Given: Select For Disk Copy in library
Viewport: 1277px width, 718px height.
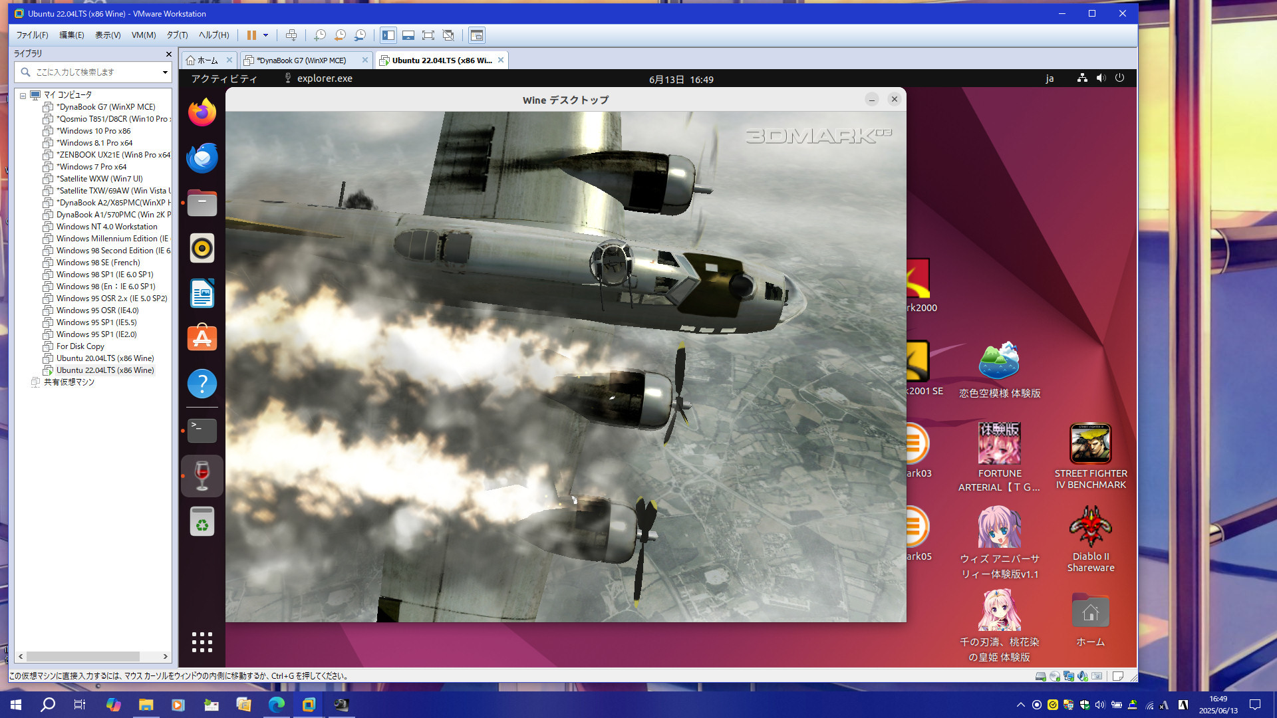Looking at the screenshot, I should [80, 346].
